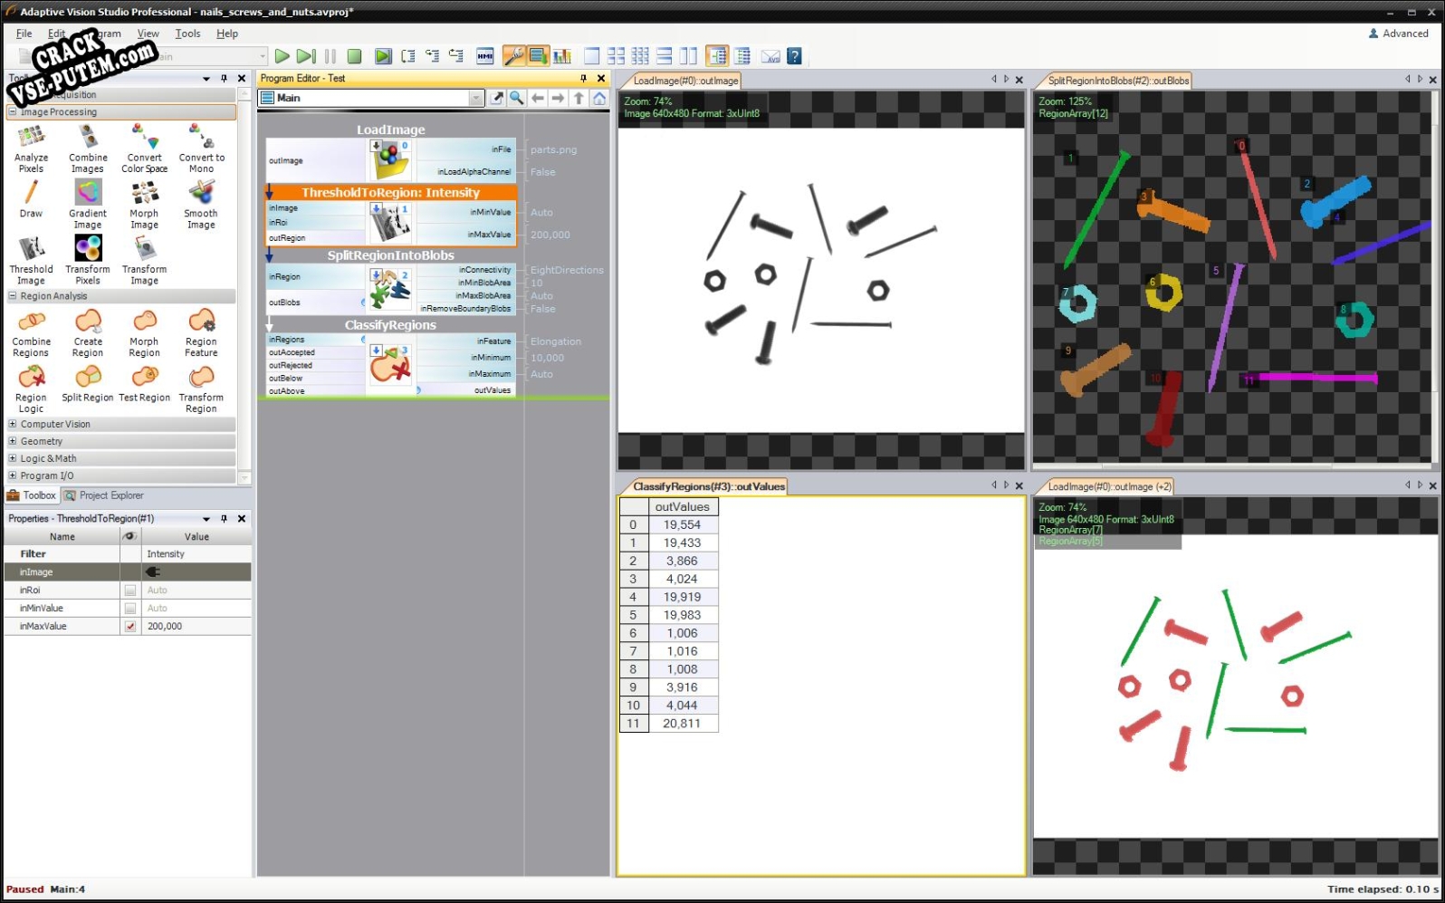Screen dimensions: 1445x903
Task: Select the Transform Pixels tool
Action: click(88, 261)
